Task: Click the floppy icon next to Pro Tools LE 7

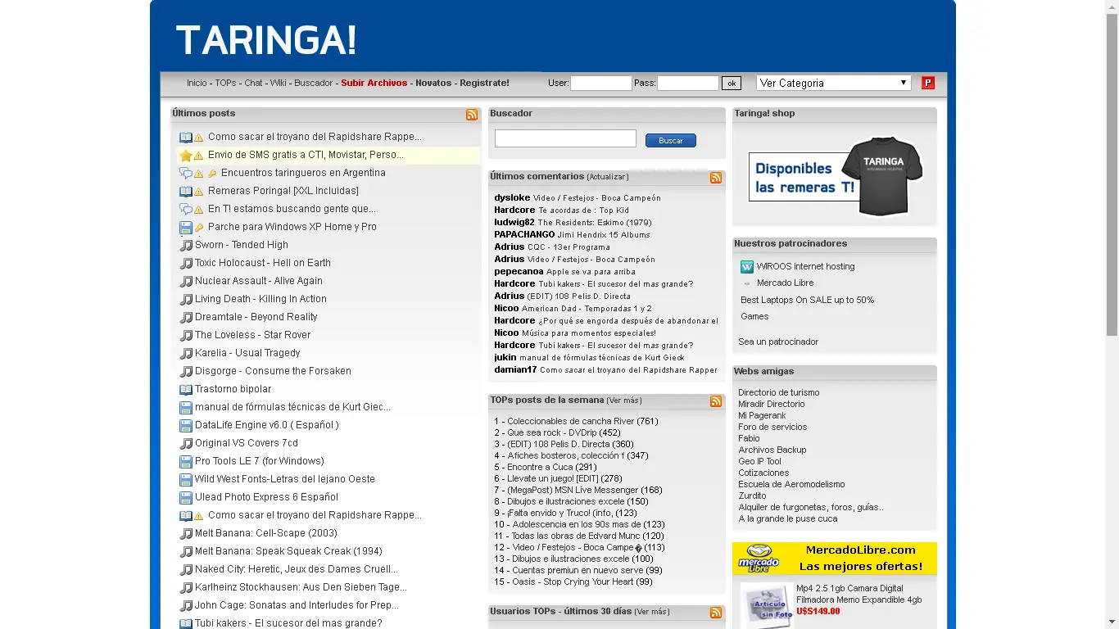Action: [186, 462]
